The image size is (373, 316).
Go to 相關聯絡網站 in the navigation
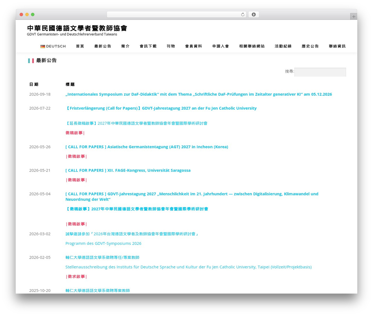click(x=252, y=46)
